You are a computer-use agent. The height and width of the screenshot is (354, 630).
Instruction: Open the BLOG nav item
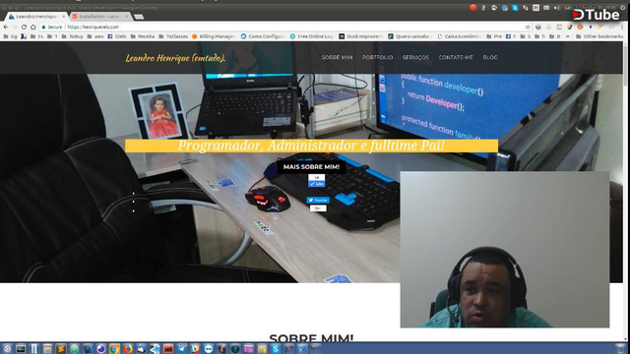(x=490, y=57)
